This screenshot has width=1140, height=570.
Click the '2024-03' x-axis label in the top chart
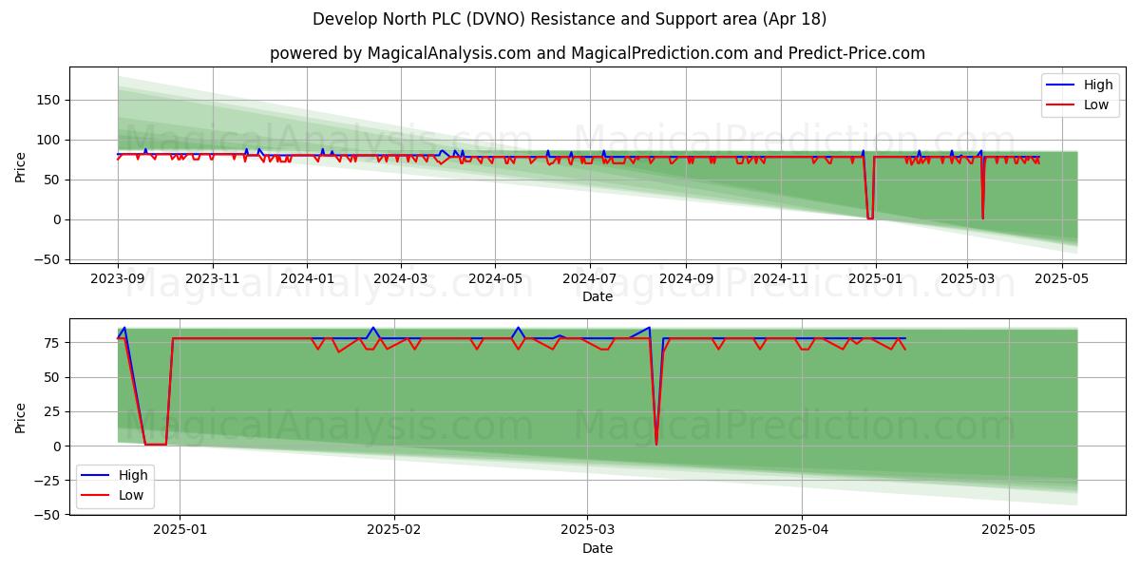pos(399,281)
